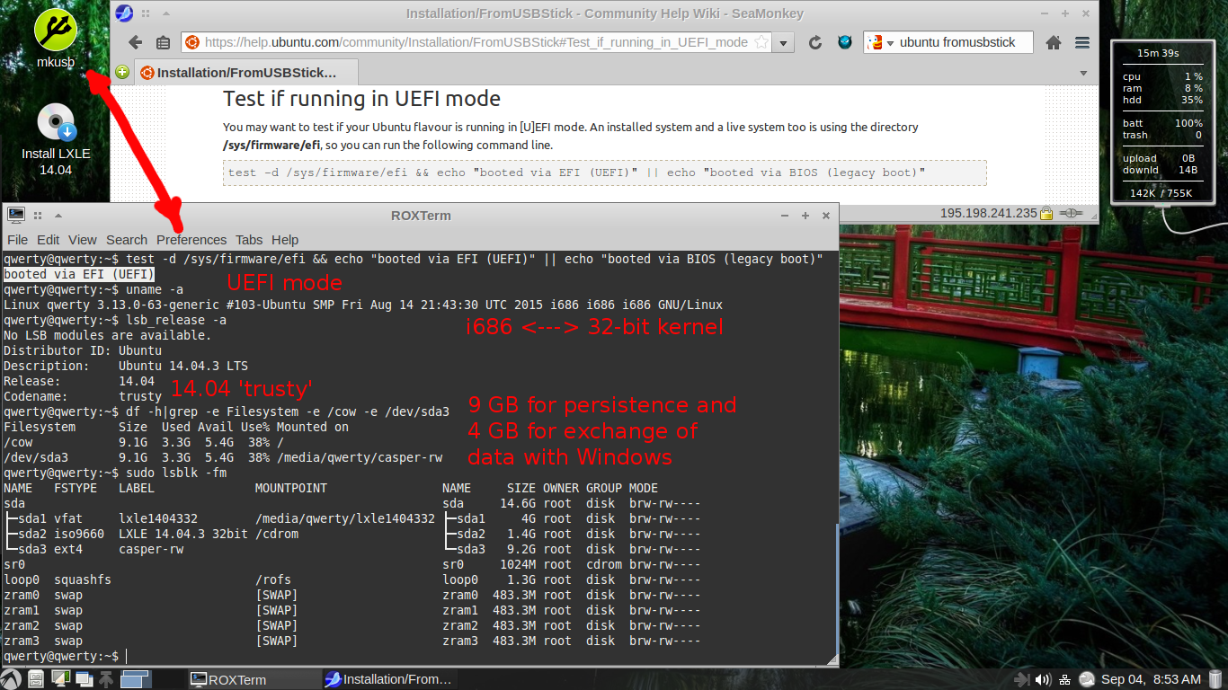The width and height of the screenshot is (1228, 690).
Task: Bookmark this page with the star icon
Action: 761,42
